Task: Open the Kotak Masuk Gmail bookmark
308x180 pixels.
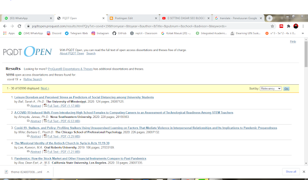Action: [176, 33]
